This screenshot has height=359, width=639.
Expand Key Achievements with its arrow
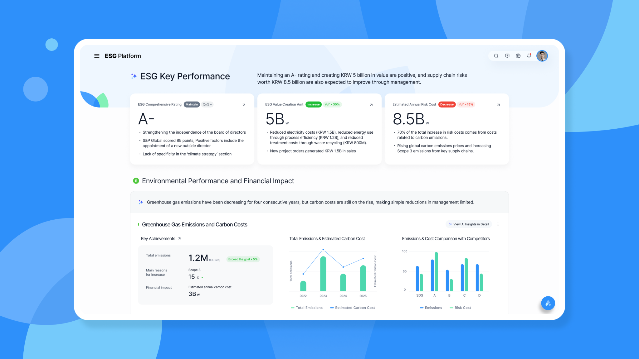[x=179, y=238]
